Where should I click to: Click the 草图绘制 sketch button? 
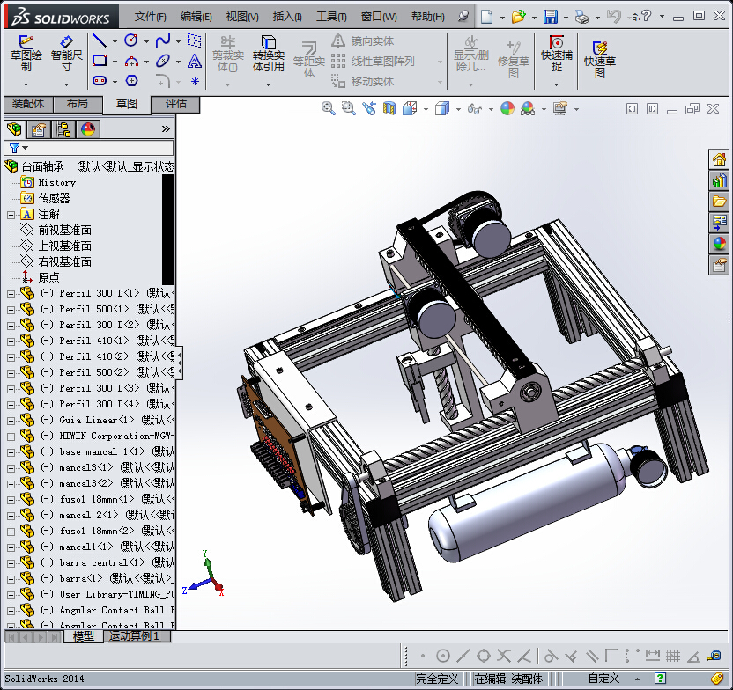point(26,54)
